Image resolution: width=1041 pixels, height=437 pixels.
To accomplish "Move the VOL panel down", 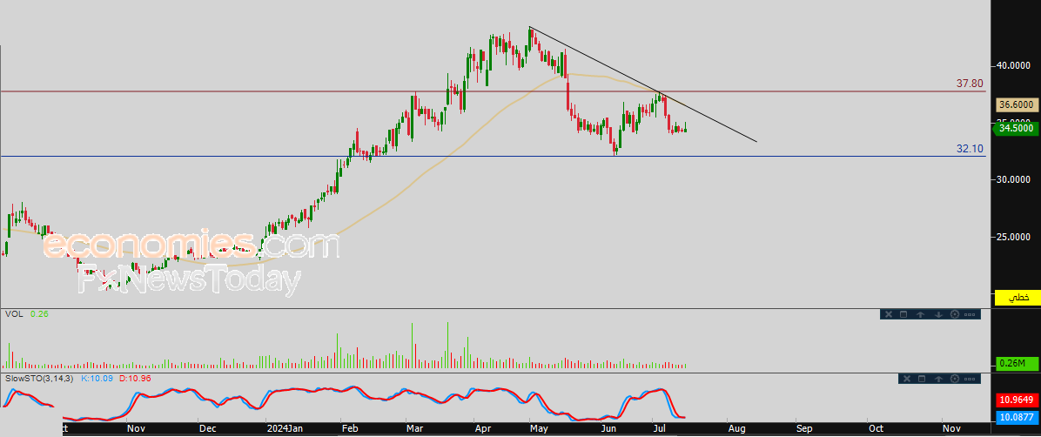I will pyautogui.click(x=939, y=315).
